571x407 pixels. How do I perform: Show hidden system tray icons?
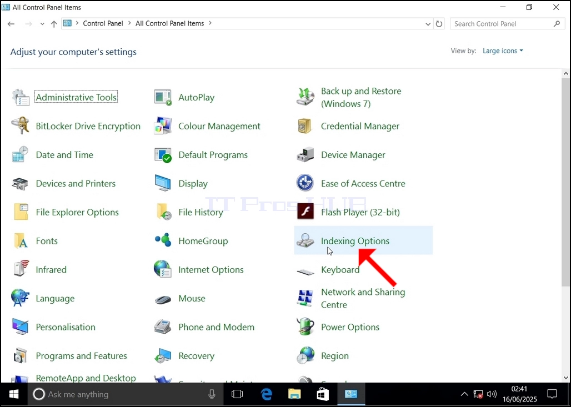464,394
